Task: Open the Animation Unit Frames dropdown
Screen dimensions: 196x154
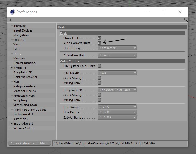Action: click(117, 55)
